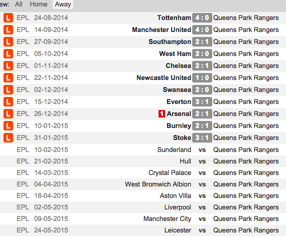
Task: Click the L badge beside 14-09-2014
Action: point(8,30)
